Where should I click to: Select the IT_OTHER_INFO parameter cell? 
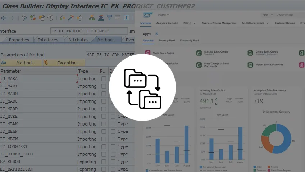pos(38,154)
